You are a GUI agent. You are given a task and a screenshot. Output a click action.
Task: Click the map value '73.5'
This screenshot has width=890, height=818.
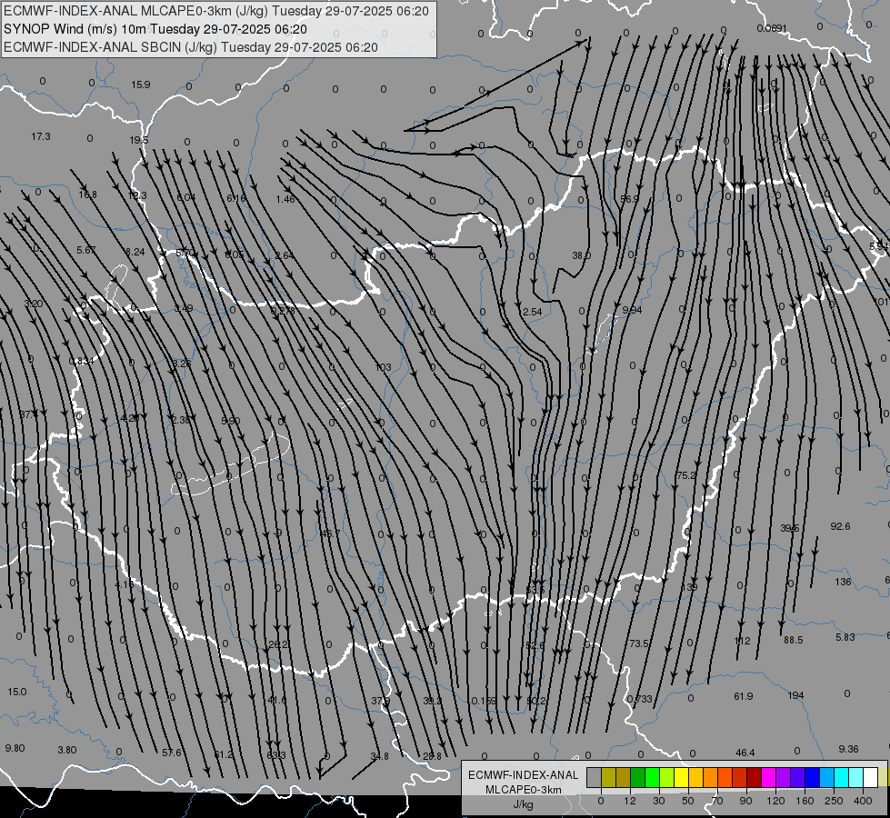639,643
